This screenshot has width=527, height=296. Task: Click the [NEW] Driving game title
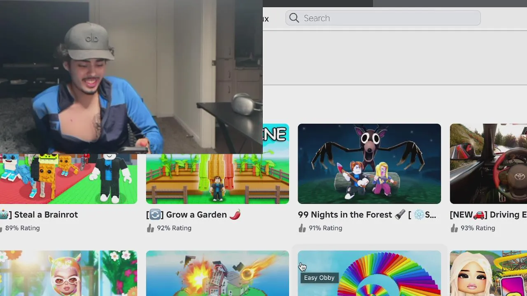tap(488, 215)
